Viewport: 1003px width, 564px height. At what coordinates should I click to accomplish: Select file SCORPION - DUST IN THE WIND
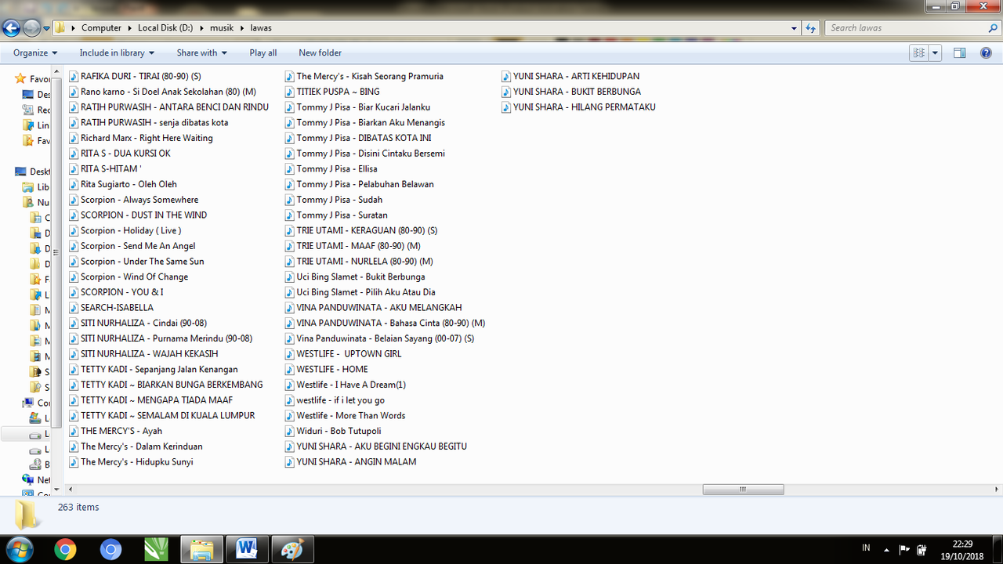click(143, 215)
